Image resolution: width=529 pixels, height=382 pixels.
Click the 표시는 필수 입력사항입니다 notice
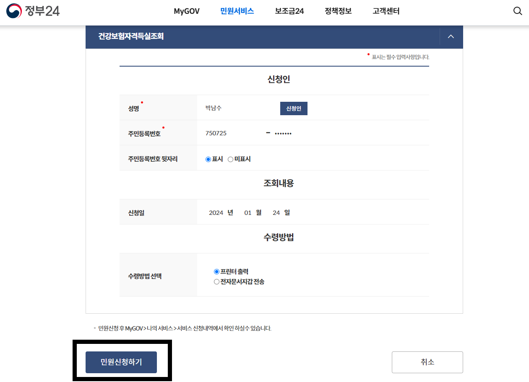tap(400, 57)
